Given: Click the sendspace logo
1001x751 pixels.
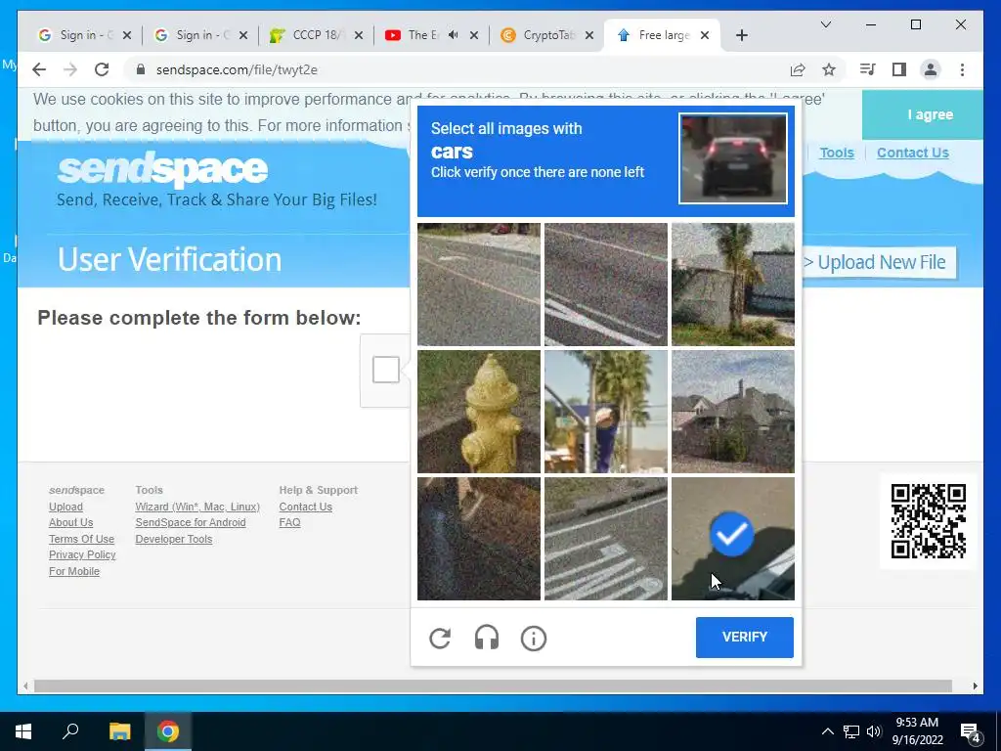Looking at the screenshot, I should point(162,168).
